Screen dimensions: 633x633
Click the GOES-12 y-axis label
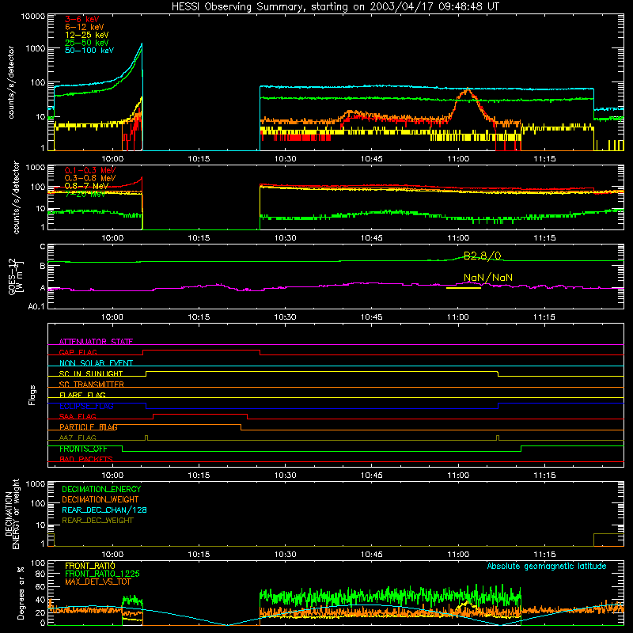pyautogui.click(x=15, y=277)
